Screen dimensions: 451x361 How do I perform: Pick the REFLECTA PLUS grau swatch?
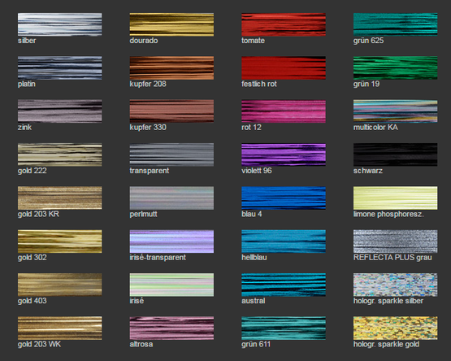click(x=395, y=241)
